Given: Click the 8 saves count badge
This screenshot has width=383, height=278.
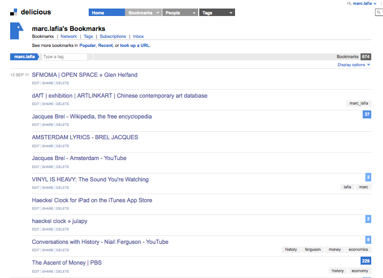Looking at the screenshot, I should pos(368,240).
